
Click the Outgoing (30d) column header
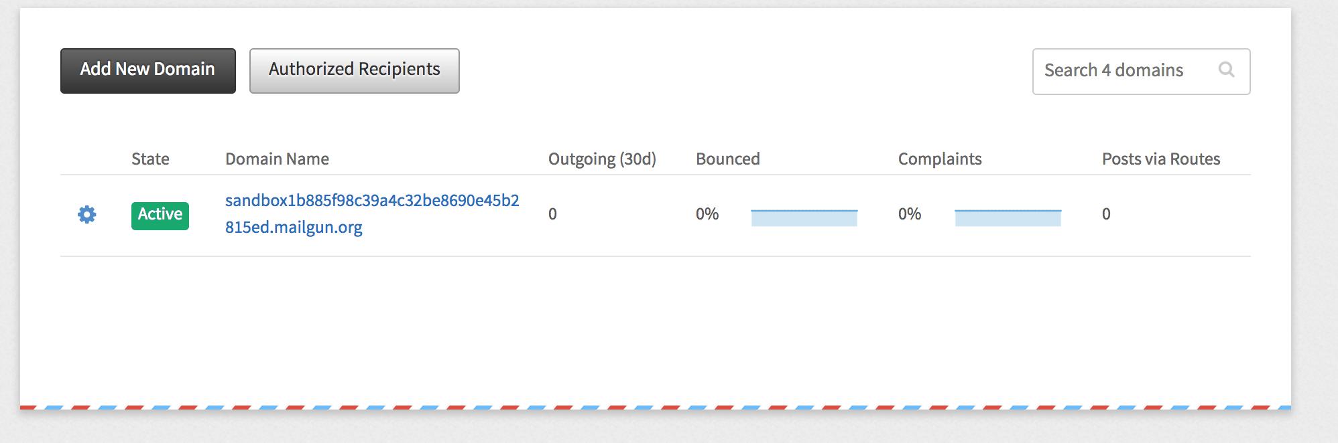(x=602, y=159)
